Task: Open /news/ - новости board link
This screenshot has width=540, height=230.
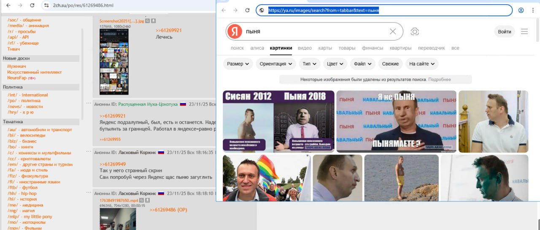Action: tap(25, 106)
